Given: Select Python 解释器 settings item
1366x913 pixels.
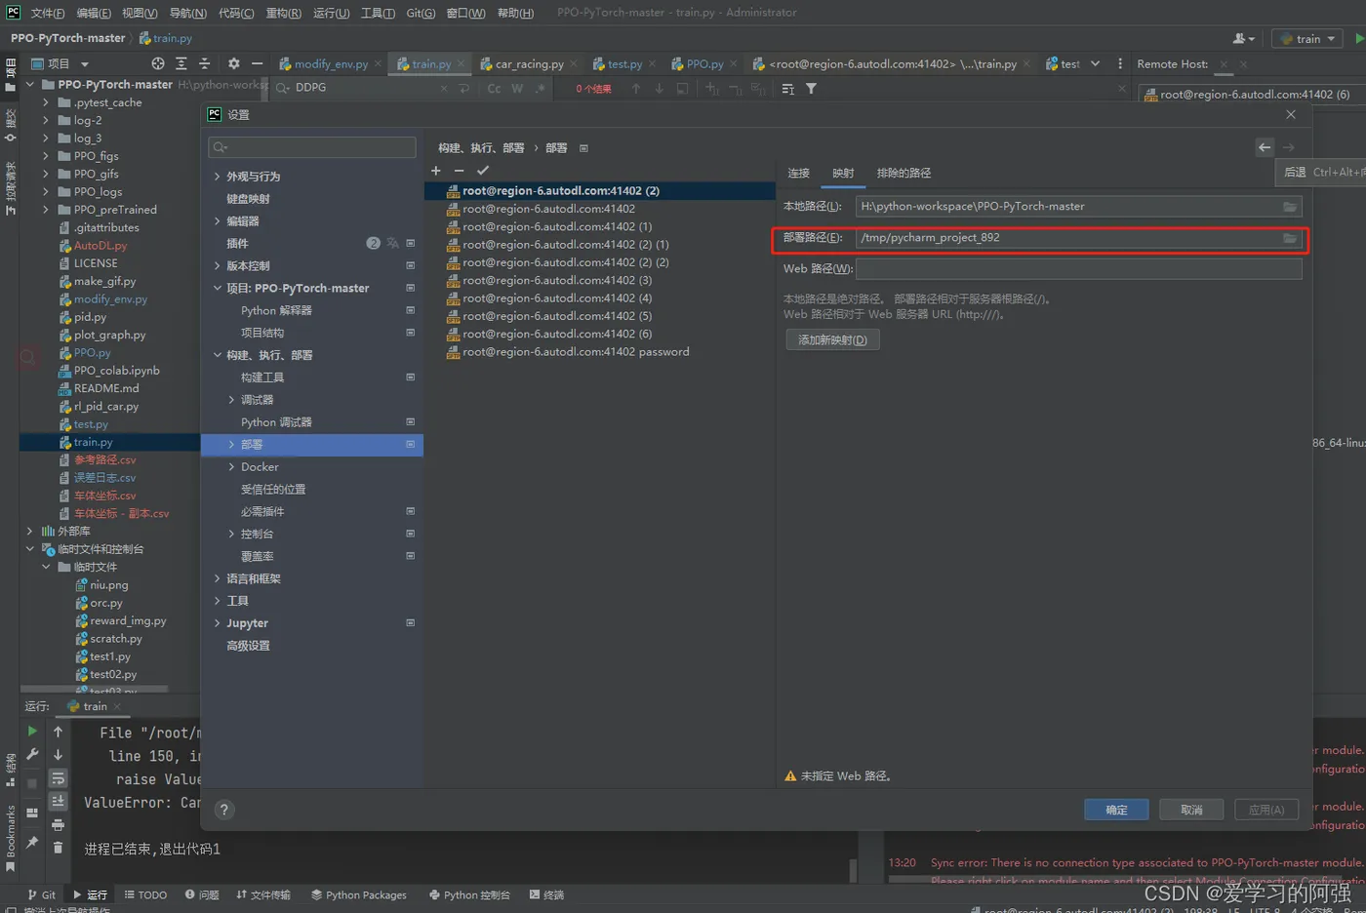Looking at the screenshot, I should [x=276, y=310].
